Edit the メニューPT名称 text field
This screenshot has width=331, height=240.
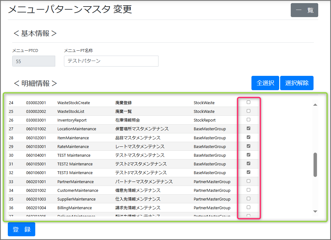(x=111, y=61)
